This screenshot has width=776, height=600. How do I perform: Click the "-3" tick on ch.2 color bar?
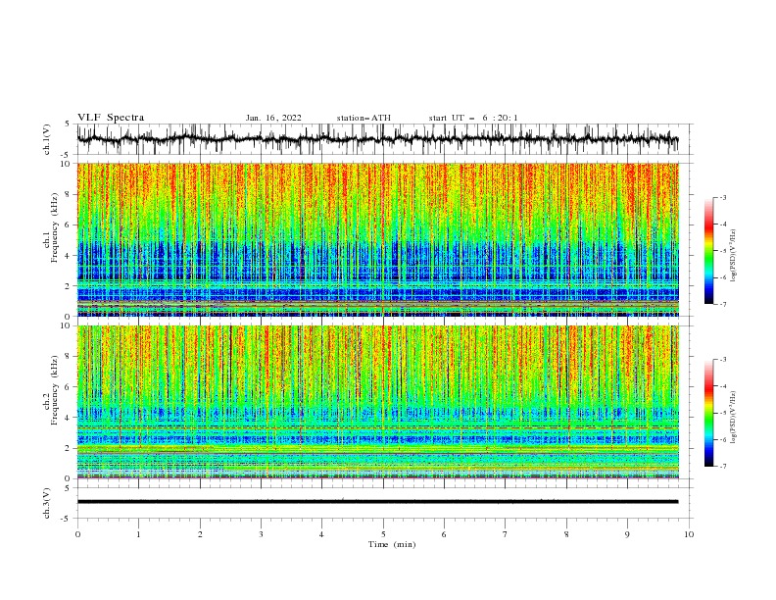[x=723, y=360]
